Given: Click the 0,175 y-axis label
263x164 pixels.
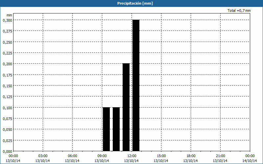Looking at the screenshot, I should coord(7,75).
